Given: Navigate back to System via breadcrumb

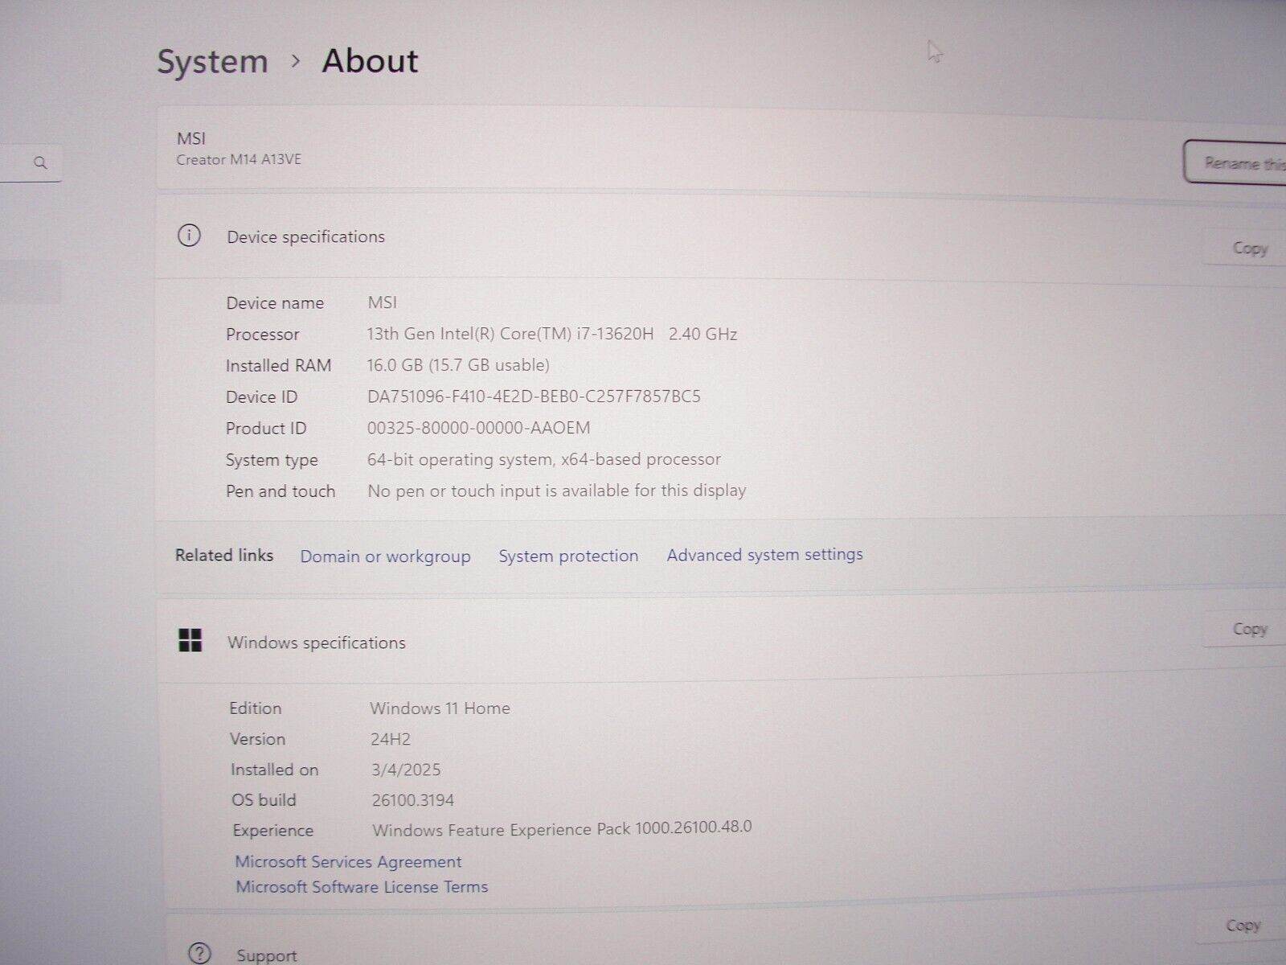Looking at the screenshot, I should click(x=212, y=60).
